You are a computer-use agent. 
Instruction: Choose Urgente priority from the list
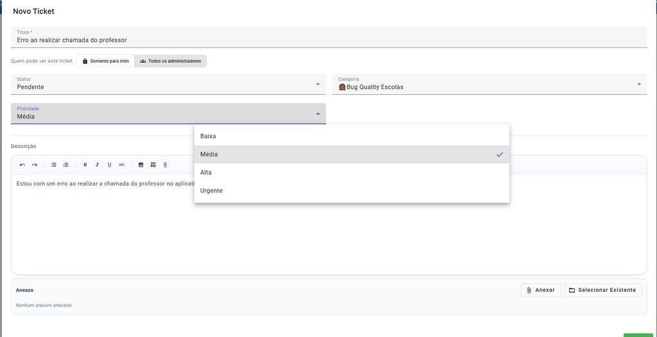(x=352, y=190)
